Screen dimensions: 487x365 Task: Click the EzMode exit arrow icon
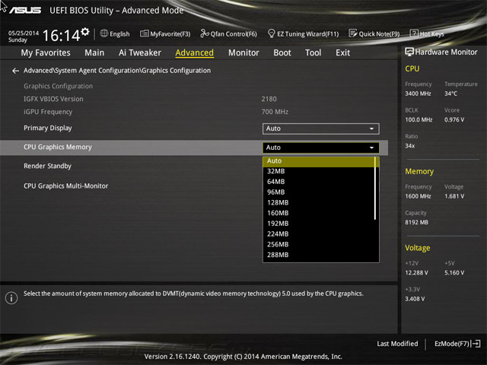(476, 344)
